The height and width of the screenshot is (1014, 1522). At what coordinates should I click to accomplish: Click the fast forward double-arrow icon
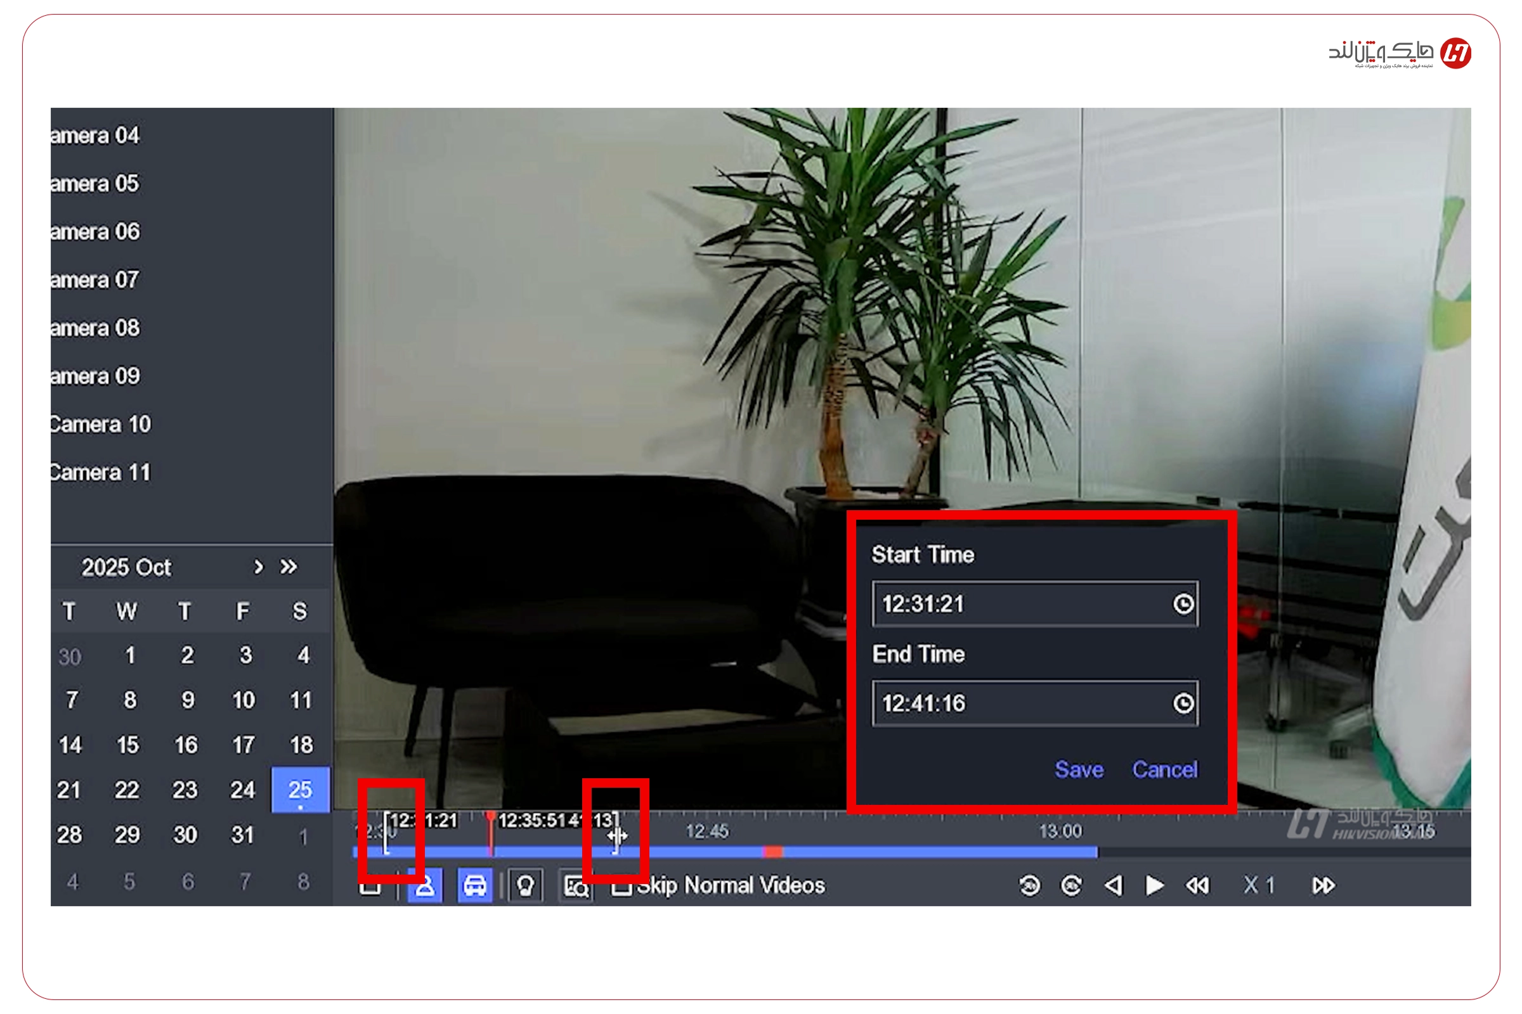click(1324, 885)
